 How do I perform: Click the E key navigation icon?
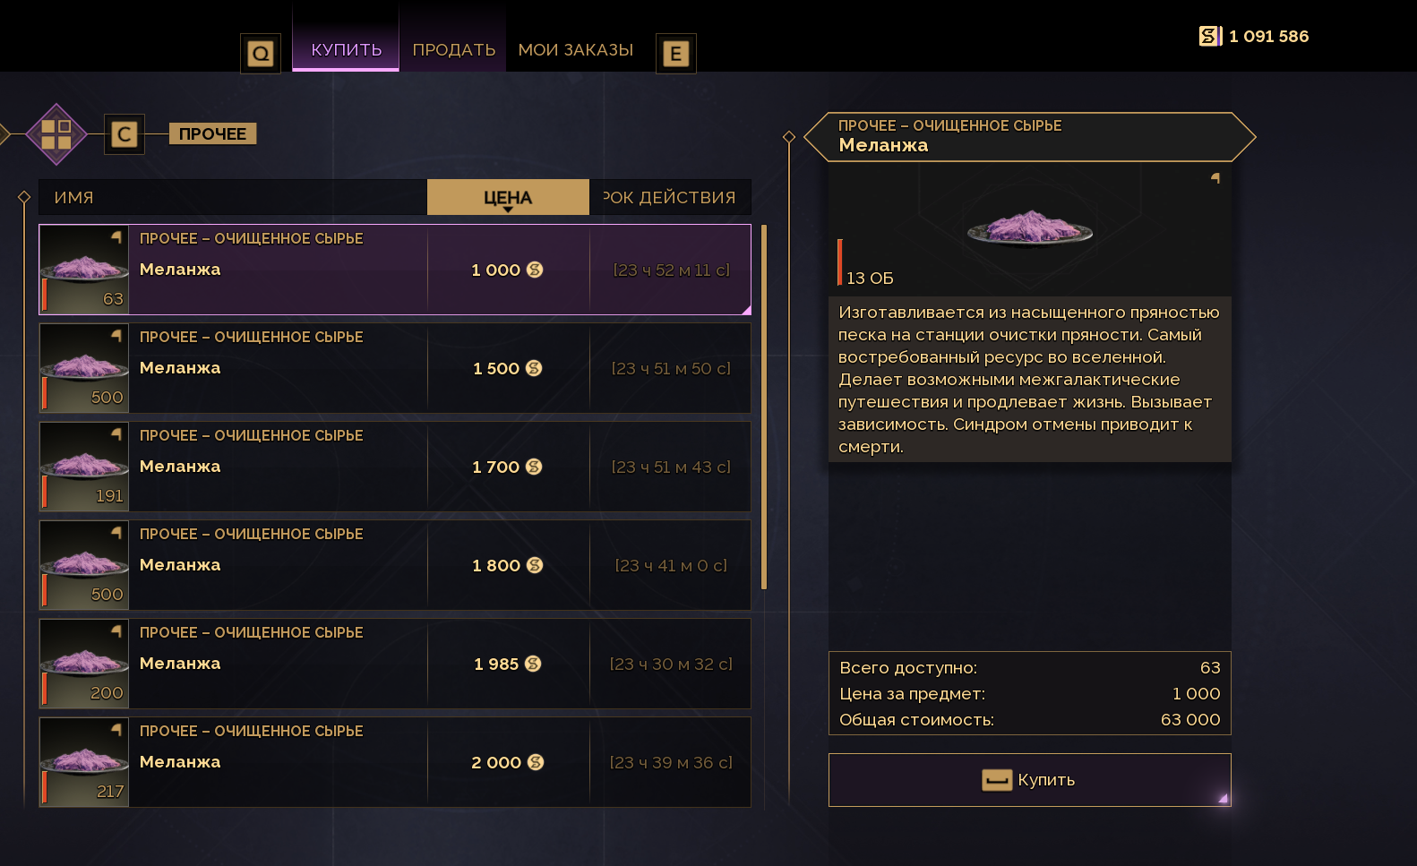[676, 54]
